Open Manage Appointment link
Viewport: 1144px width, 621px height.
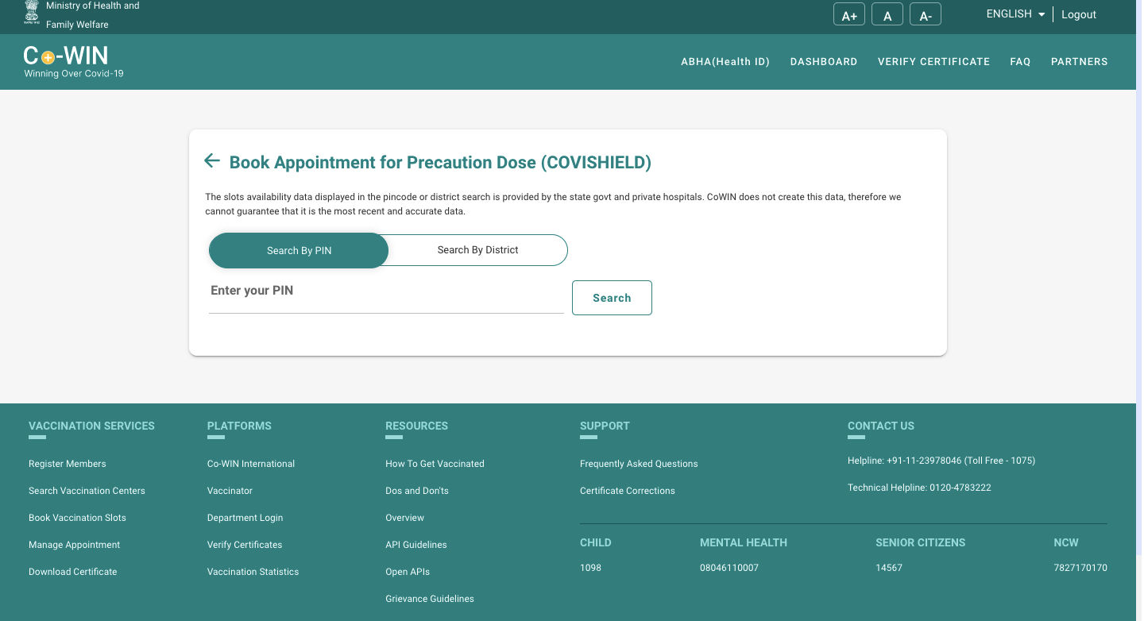74,545
